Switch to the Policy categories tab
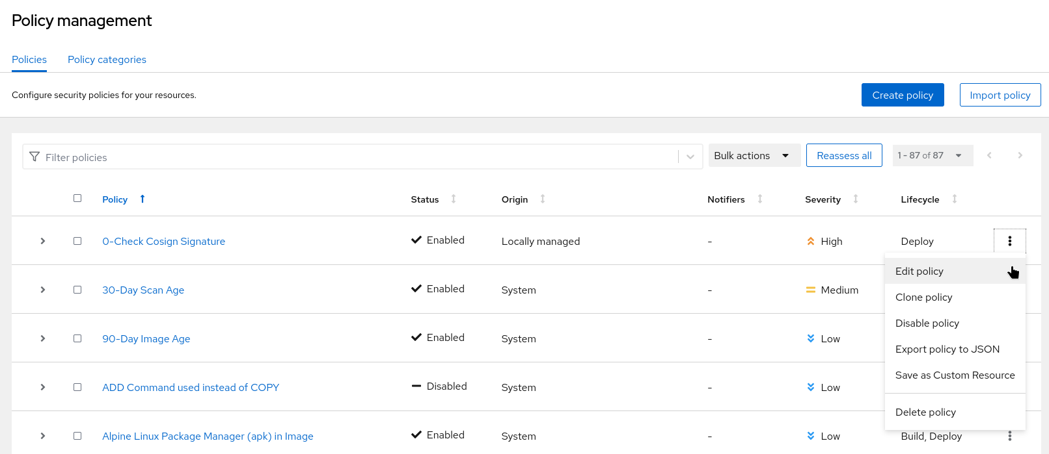The height and width of the screenshot is (454, 1049). [x=107, y=59]
